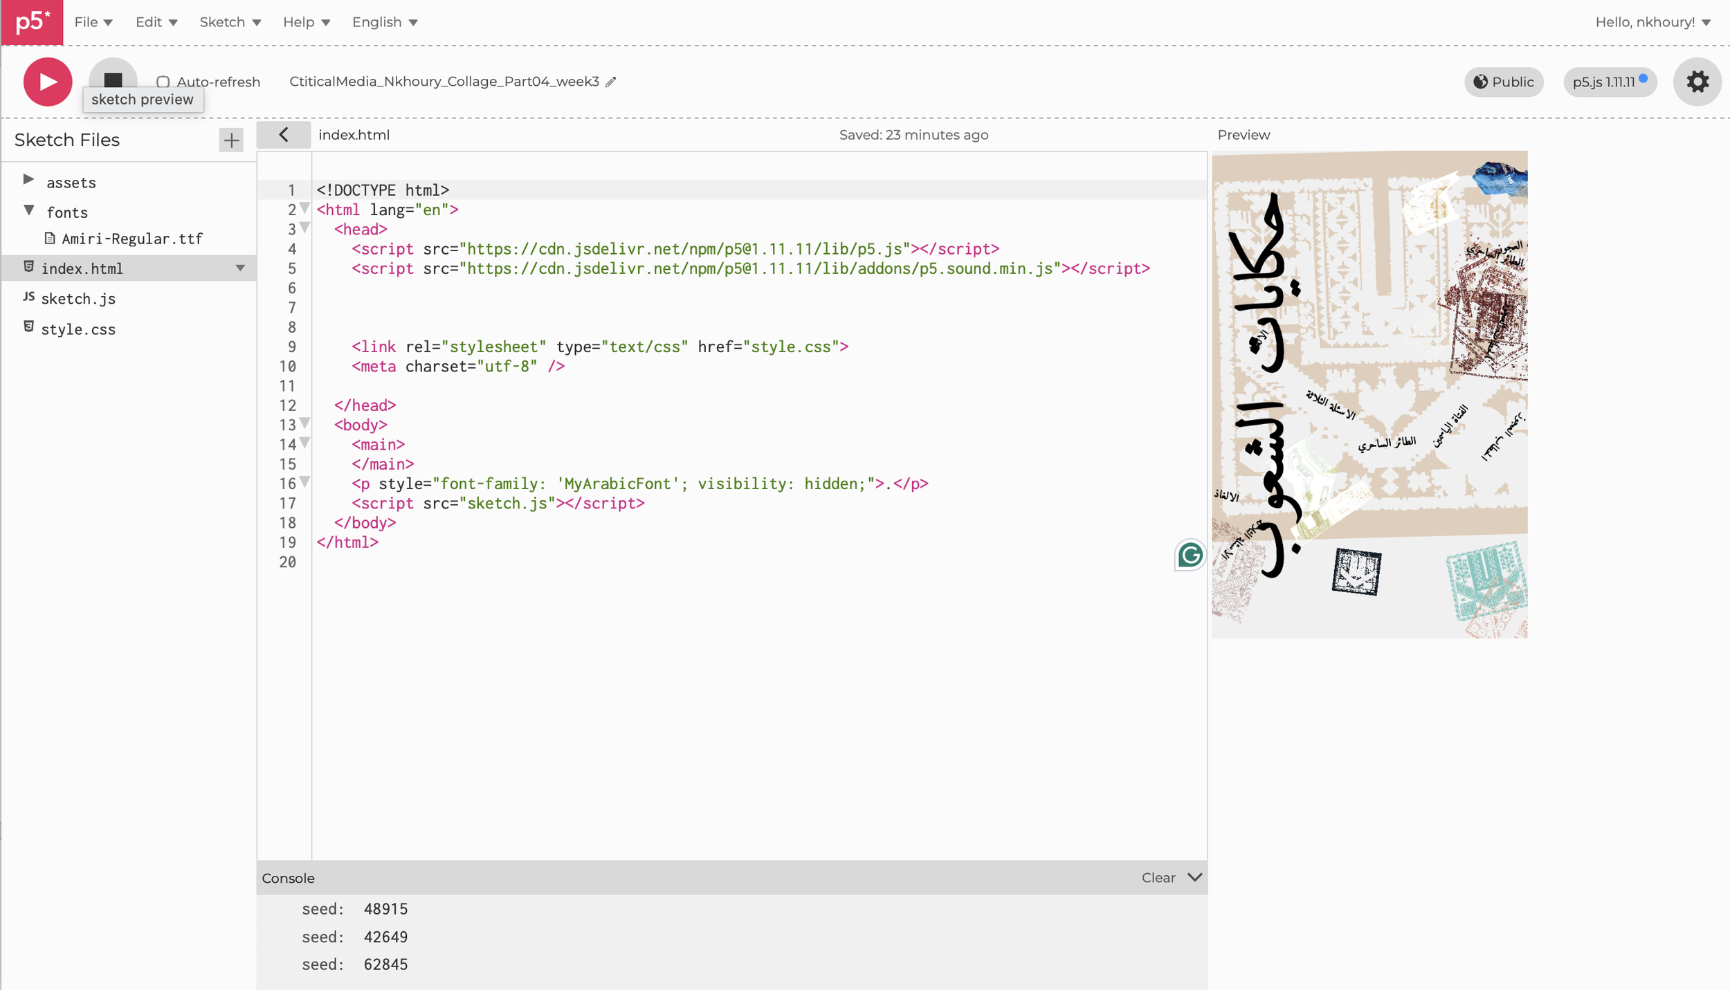
Task: Click the Grammarly icon in editor
Action: [x=1190, y=556]
